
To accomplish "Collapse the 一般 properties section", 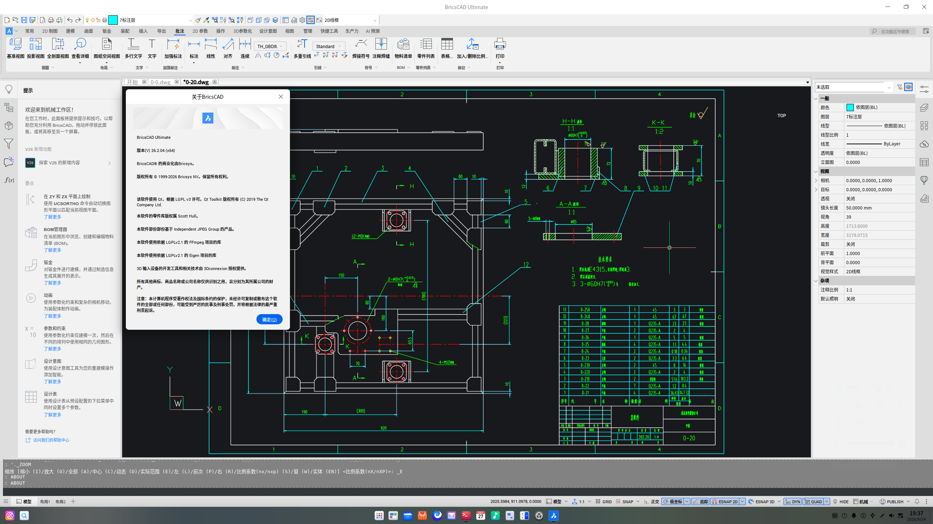I will coord(816,98).
